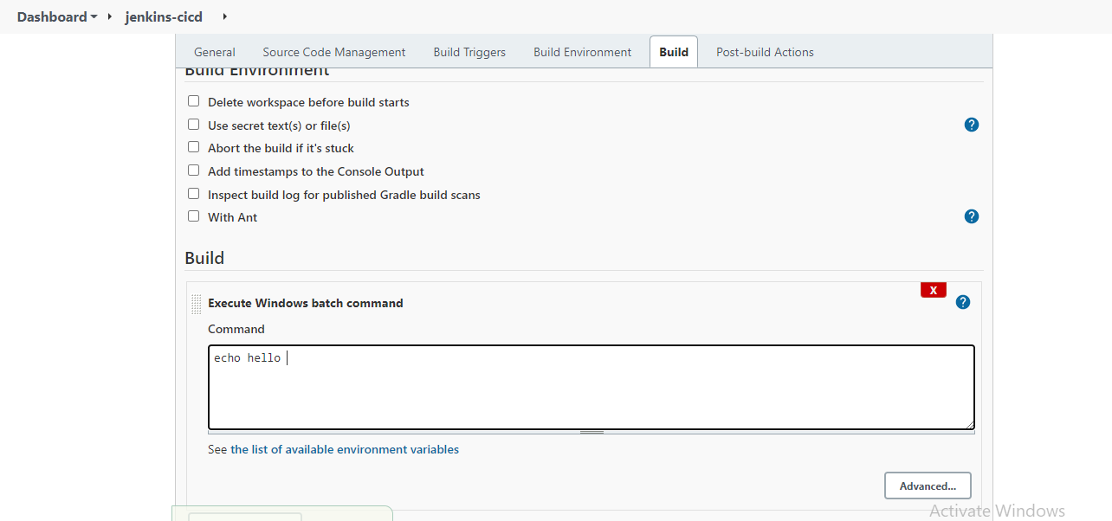1112x521 pixels.
Task: Open help for Execute Windows batch command
Action: click(963, 302)
